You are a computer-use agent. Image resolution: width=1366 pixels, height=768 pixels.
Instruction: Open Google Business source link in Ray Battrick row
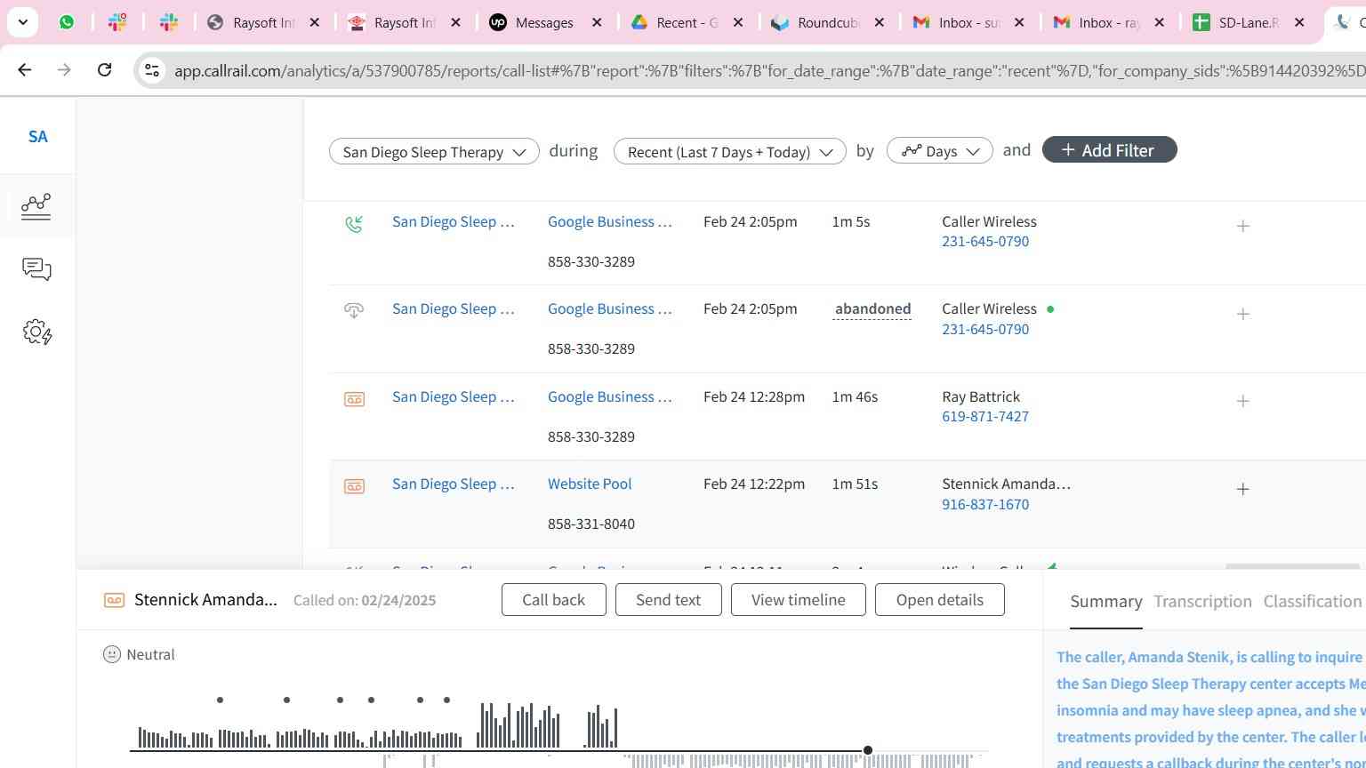pos(609,397)
